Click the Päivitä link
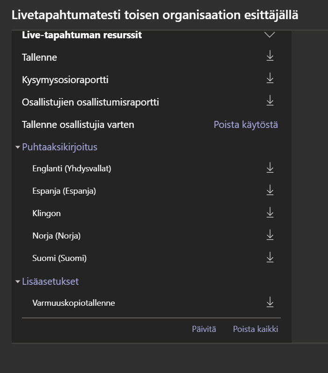Viewport: 328px width, 373px height. [x=204, y=329]
